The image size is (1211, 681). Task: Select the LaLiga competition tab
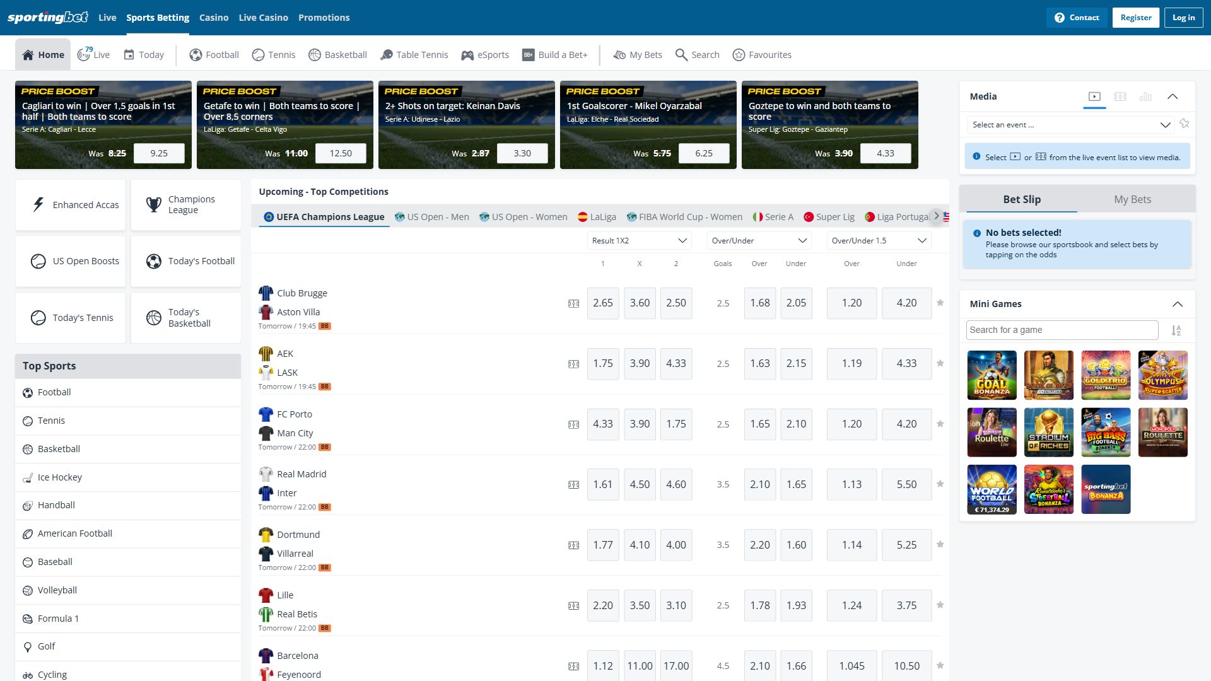tap(597, 217)
